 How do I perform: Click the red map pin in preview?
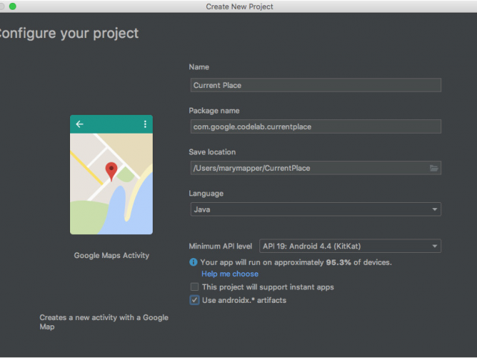tap(111, 172)
